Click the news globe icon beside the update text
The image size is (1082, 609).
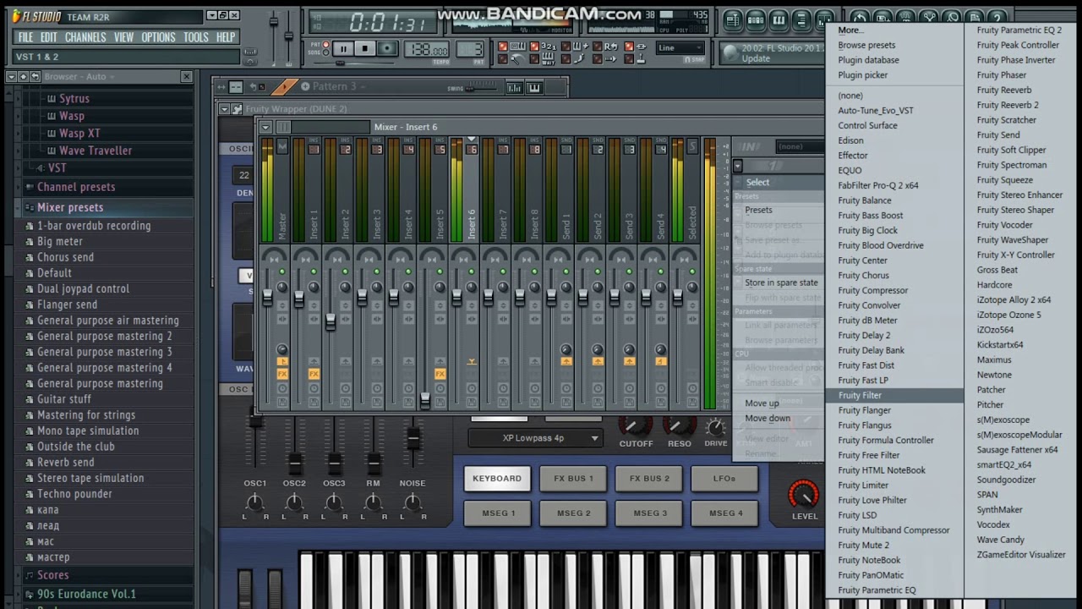(730, 52)
